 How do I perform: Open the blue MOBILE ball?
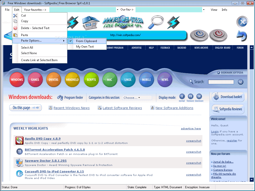147,79
